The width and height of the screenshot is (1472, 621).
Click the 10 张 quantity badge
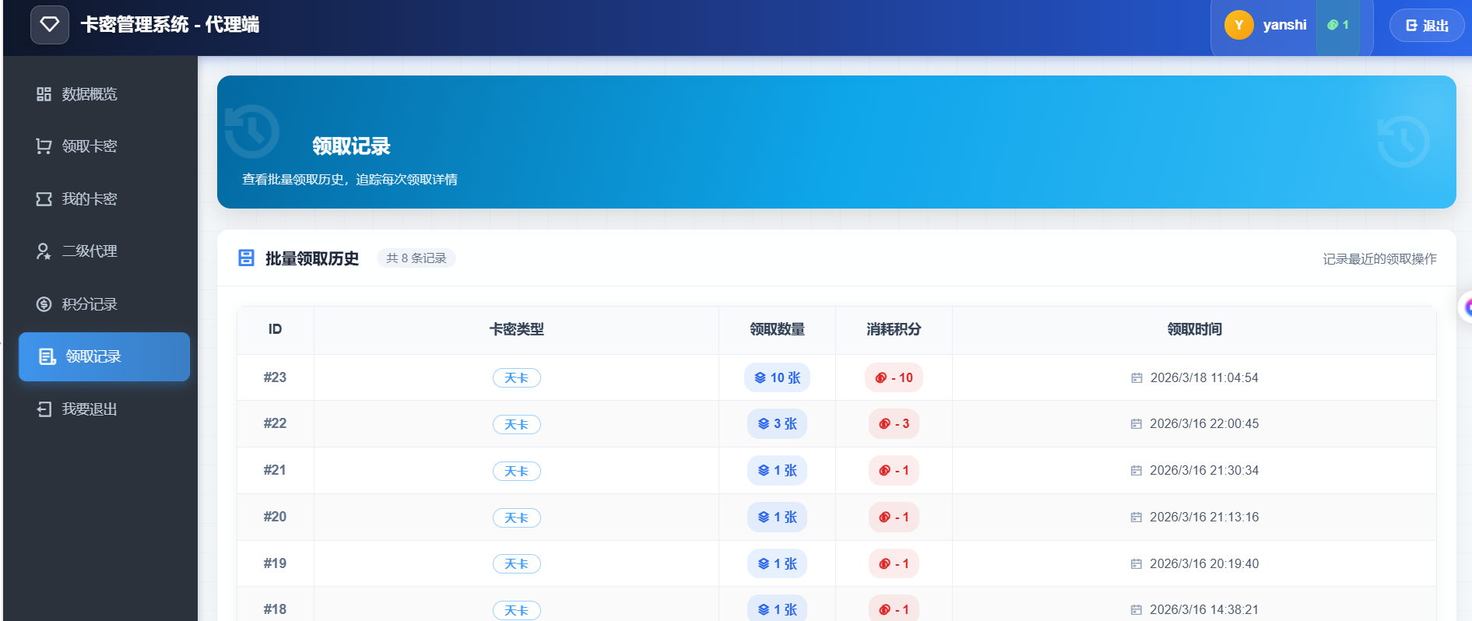[x=778, y=377]
